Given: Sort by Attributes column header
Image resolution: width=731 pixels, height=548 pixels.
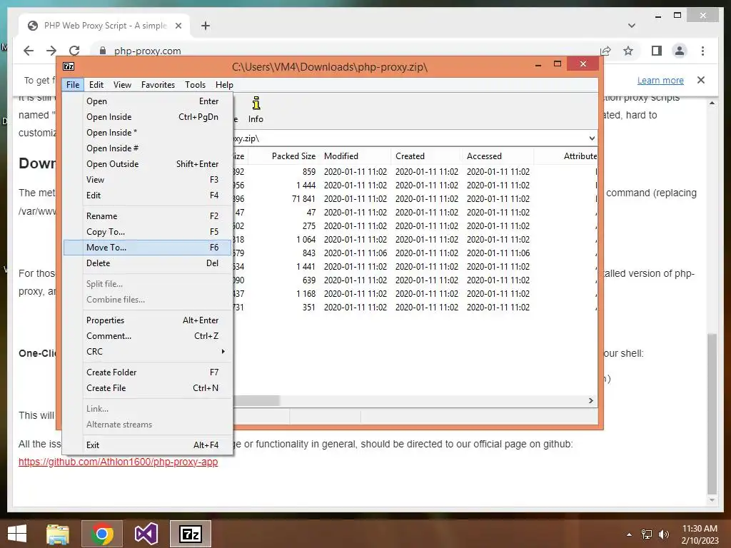Looking at the screenshot, I should [565, 156].
